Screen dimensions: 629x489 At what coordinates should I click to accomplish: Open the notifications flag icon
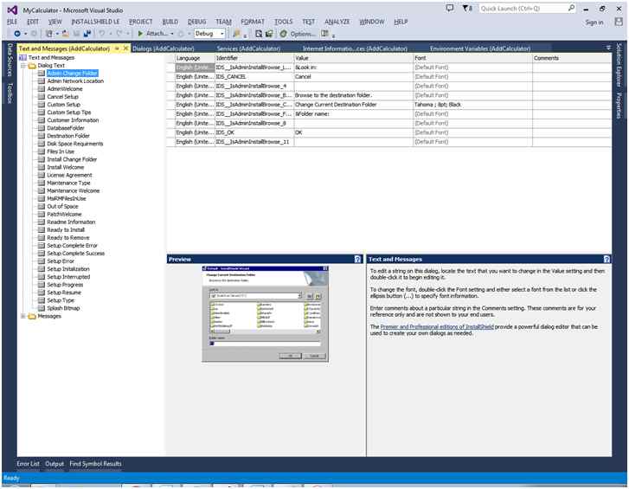tap(465, 8)
